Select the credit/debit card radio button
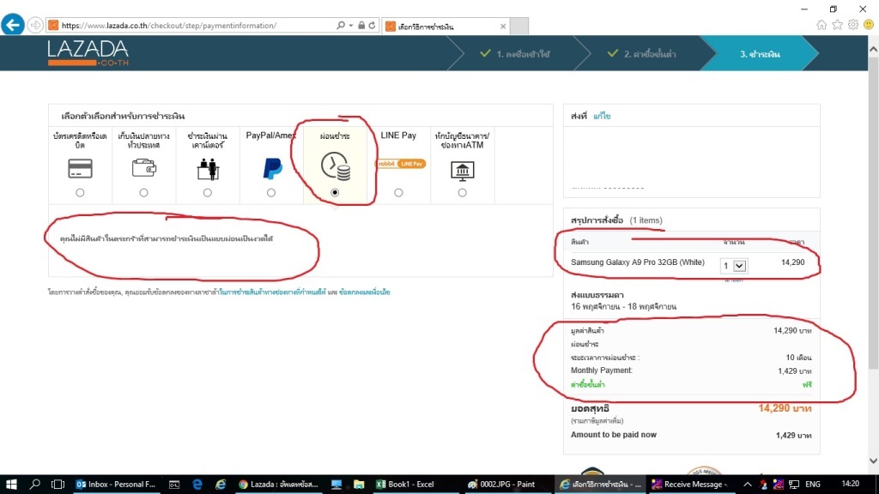 click(x=80, y=193)
